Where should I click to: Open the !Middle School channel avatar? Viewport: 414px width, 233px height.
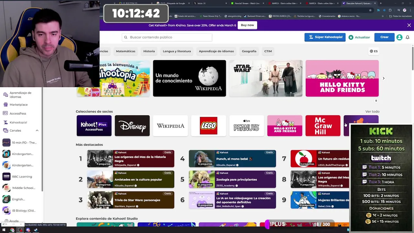coord(6,188)
